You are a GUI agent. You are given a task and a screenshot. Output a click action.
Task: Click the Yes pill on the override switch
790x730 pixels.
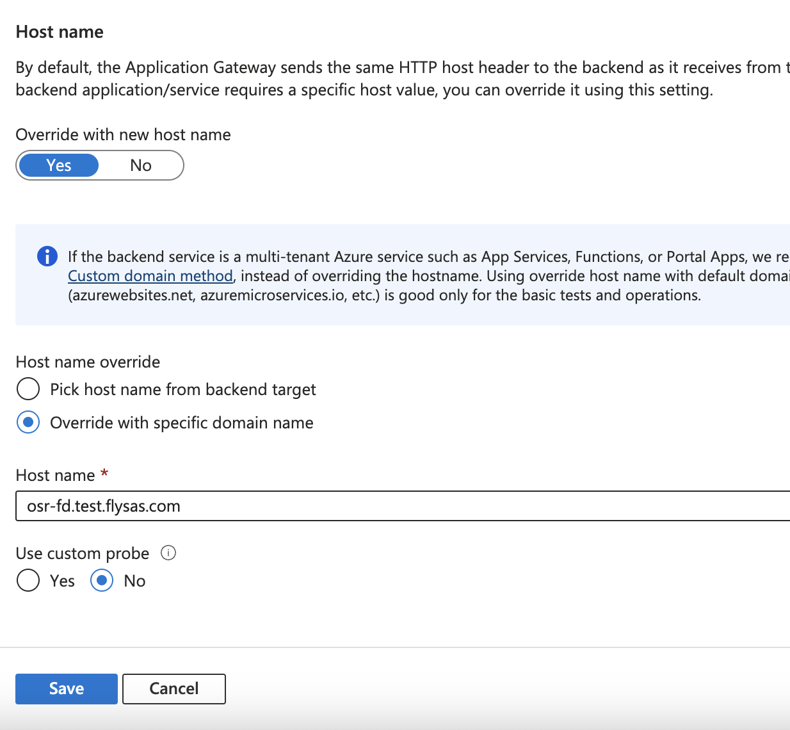tap(58, 165)
